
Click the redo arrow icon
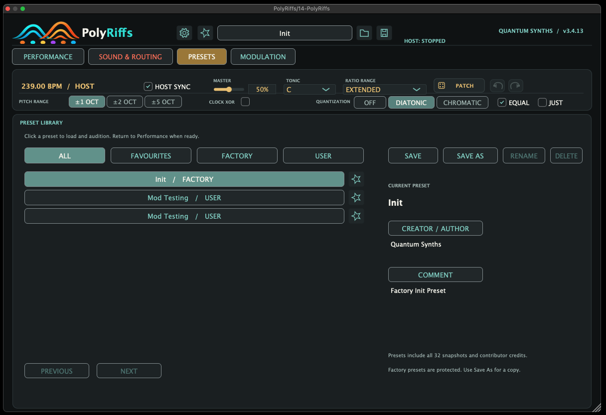(516, 86)
